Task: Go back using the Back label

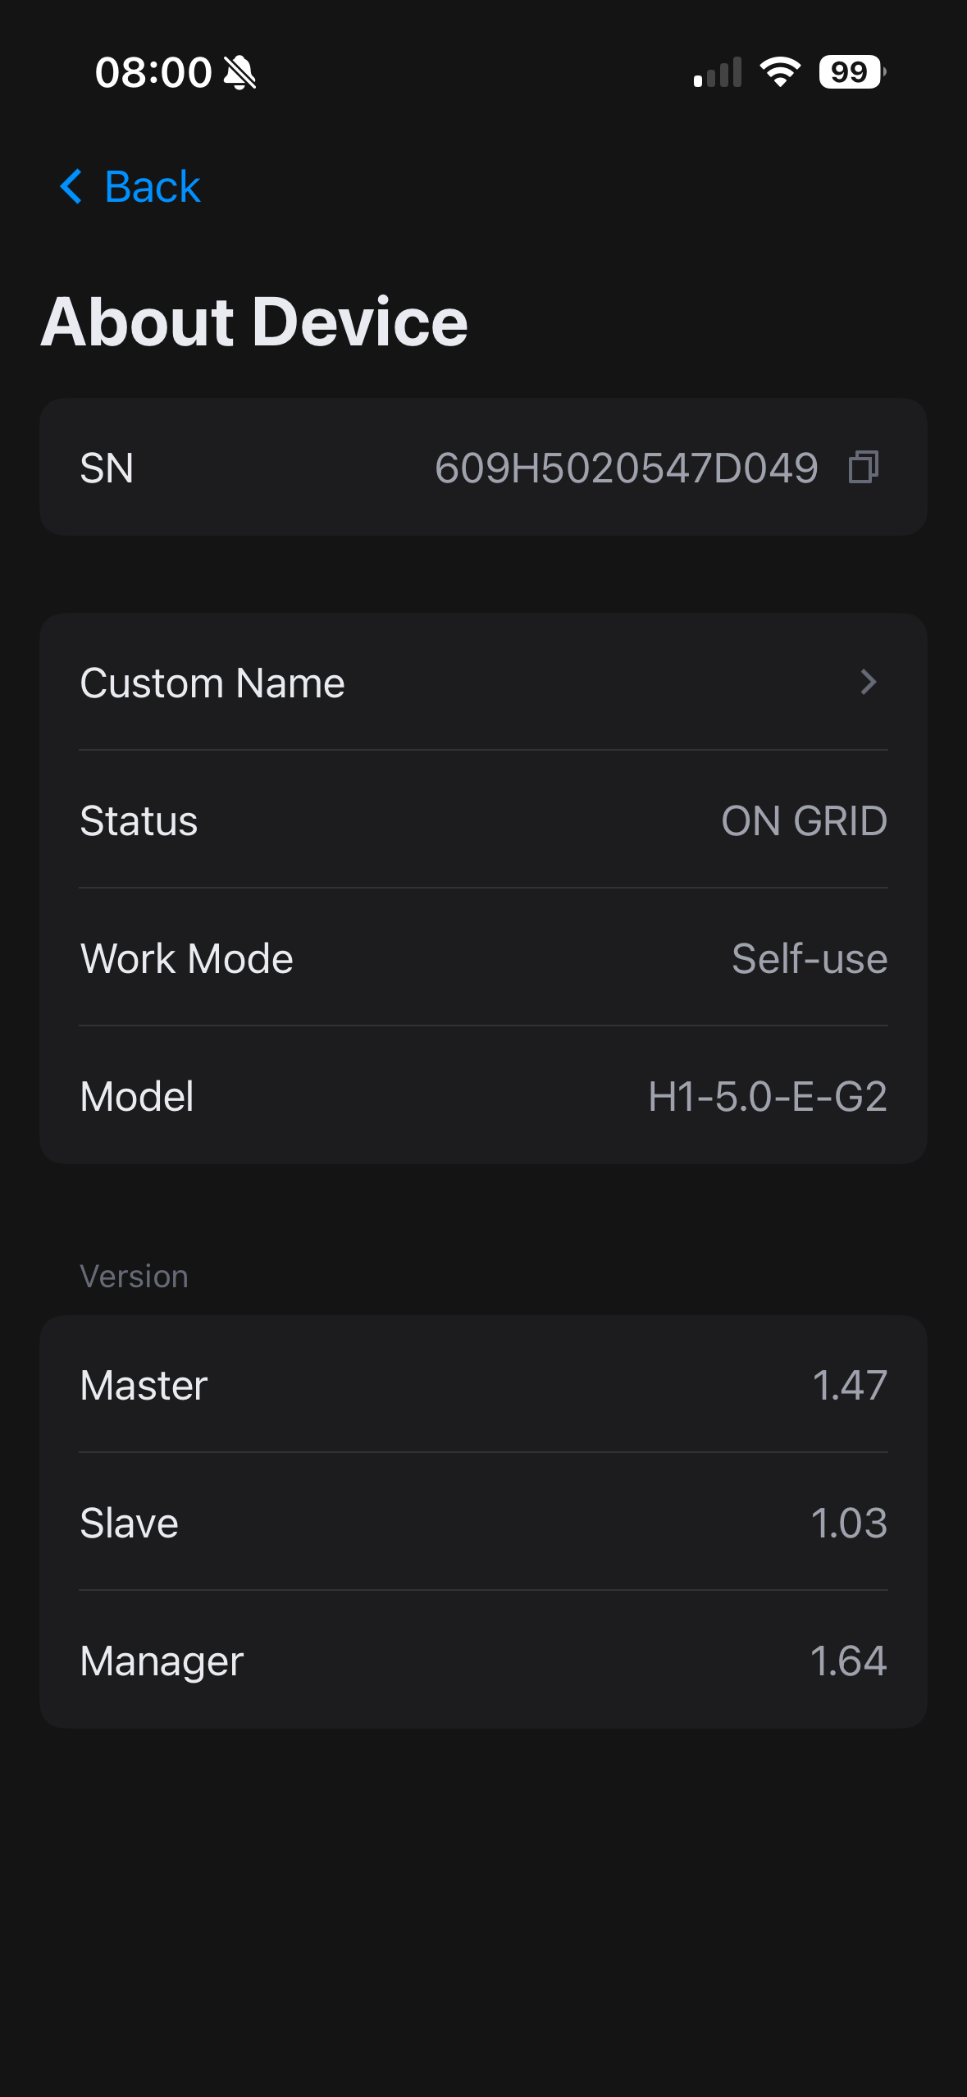Action: click(x=153, y=187)
